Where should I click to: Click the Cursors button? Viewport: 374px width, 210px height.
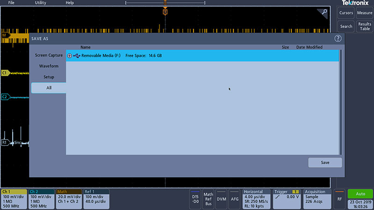(346, 13)
